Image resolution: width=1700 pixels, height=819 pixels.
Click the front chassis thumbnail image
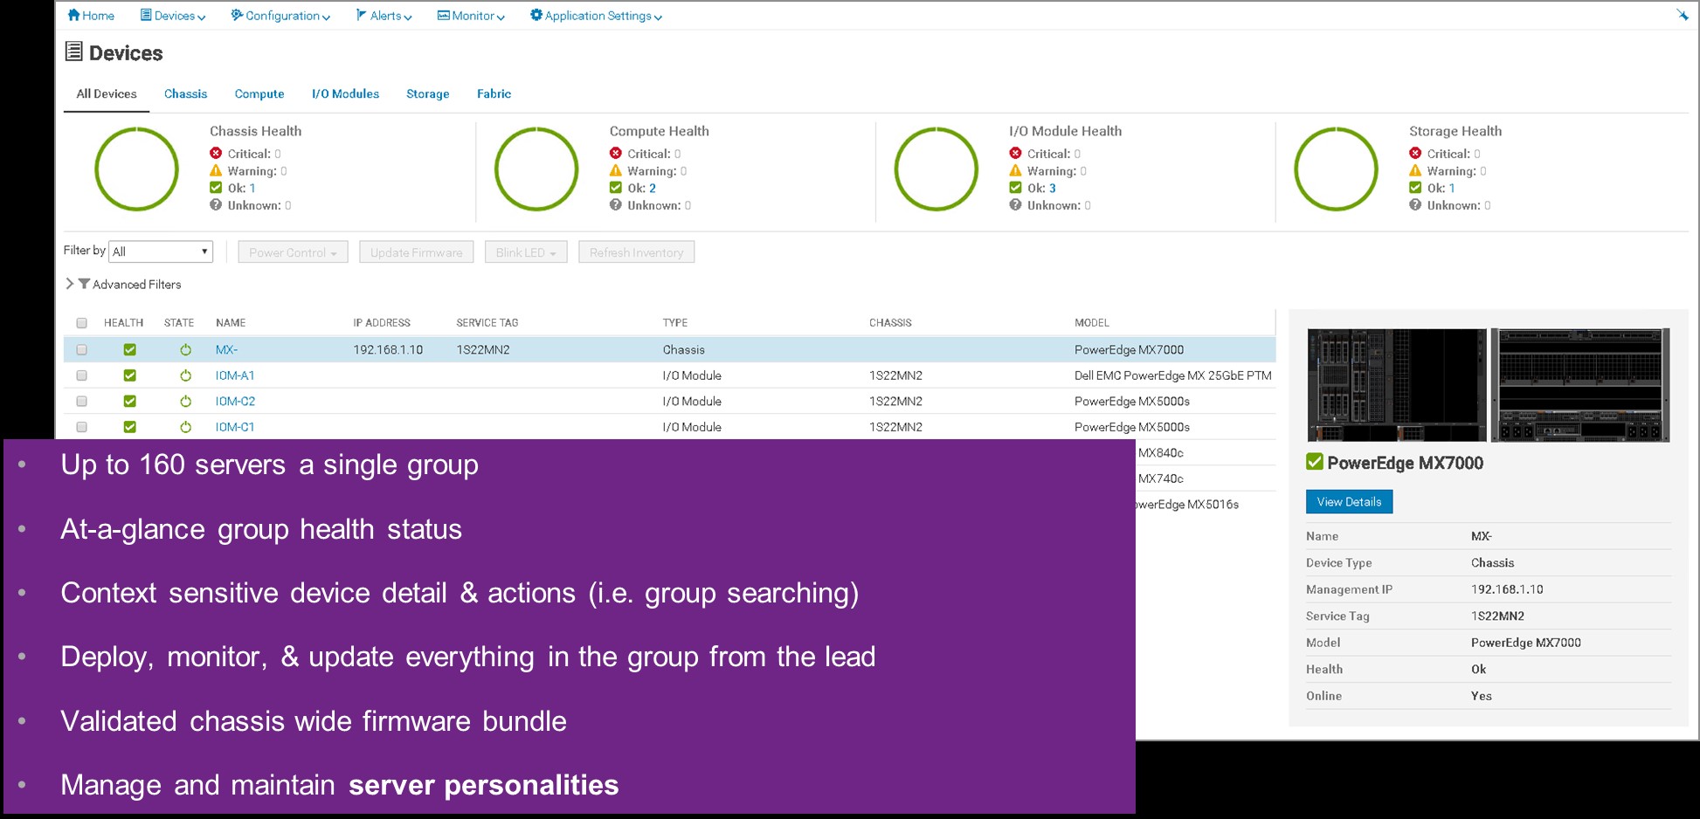[x=1396, y=385]
